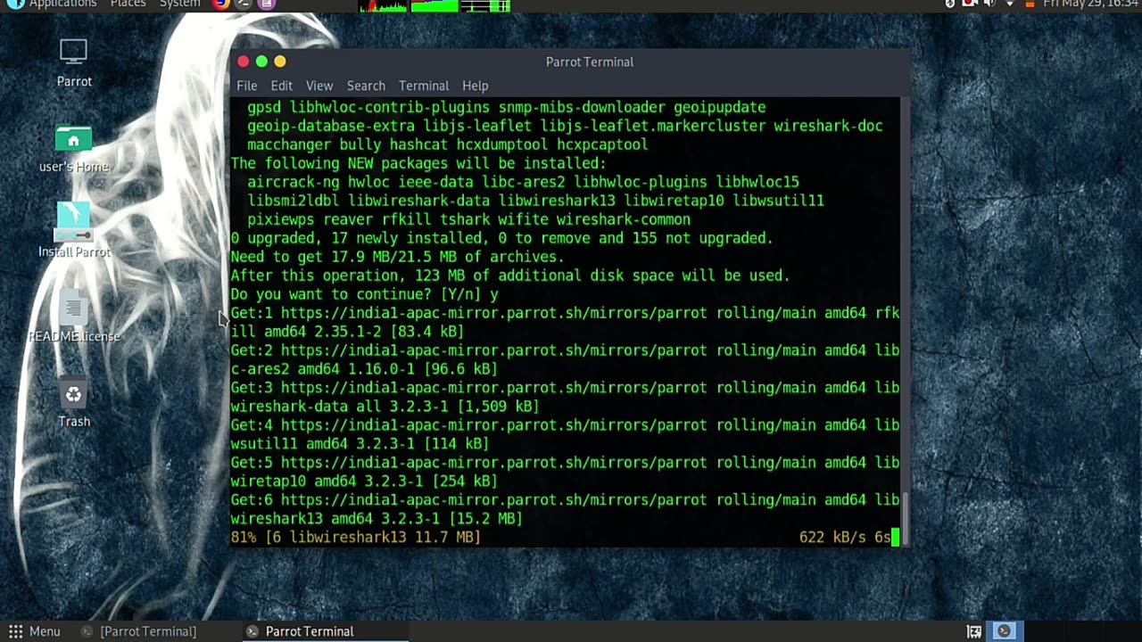Launch terminal from top panel launcher
Screen dimensions: 1142x642
[x=244, y=4]
